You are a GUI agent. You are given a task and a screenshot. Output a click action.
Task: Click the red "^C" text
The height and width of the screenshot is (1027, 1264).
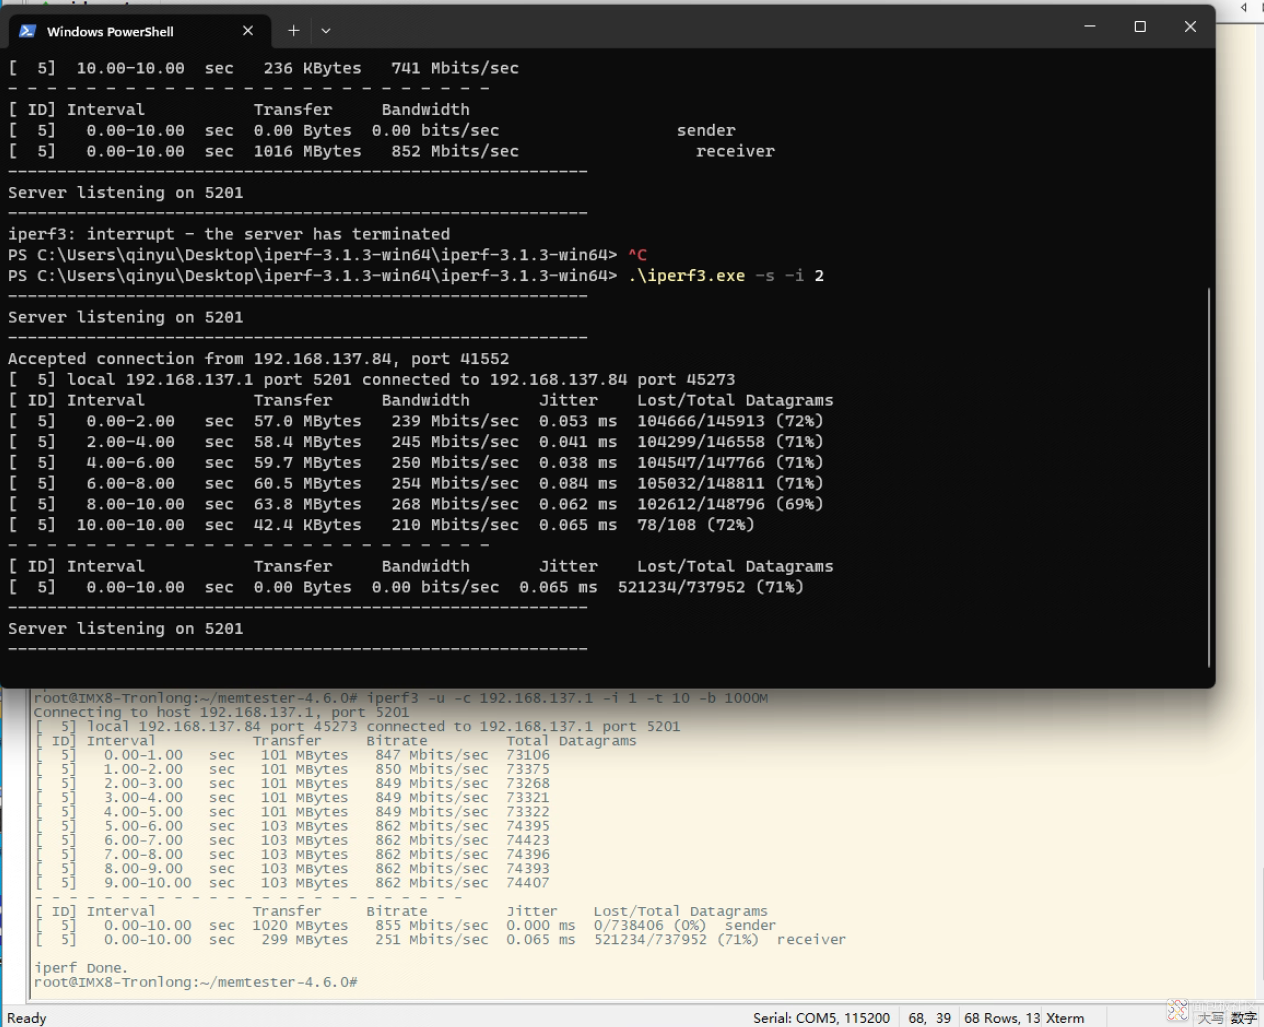pos(637,255)
